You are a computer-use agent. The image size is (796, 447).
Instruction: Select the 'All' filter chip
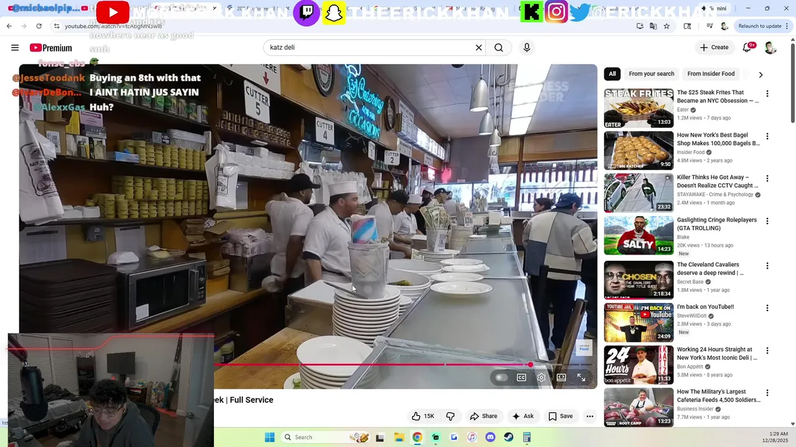[612, 74]
